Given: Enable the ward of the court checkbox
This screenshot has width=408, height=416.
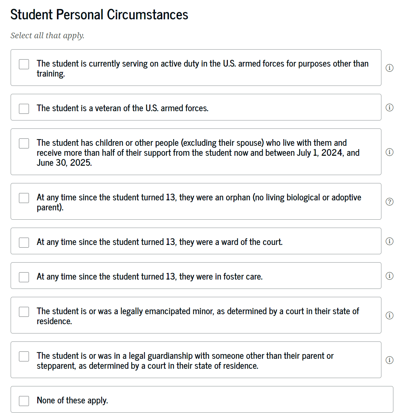Looking at the screenshot, I should click(24, 243).
